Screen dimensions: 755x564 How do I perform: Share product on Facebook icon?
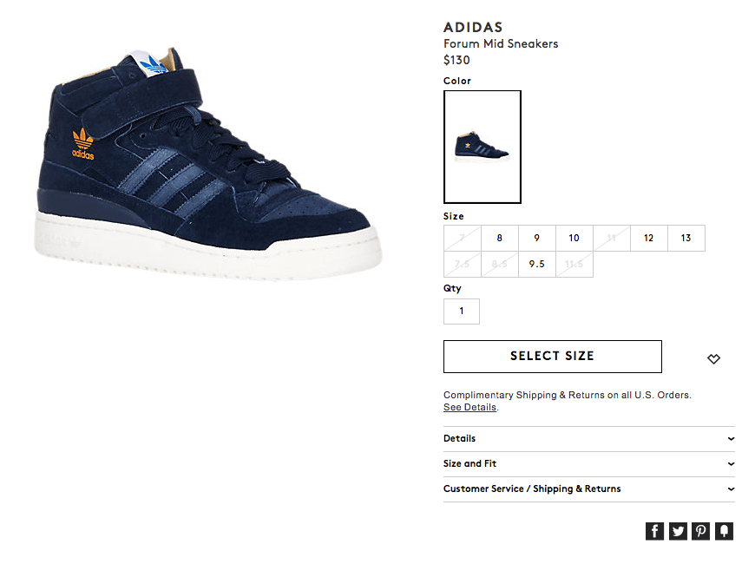[x=654, y=531]
